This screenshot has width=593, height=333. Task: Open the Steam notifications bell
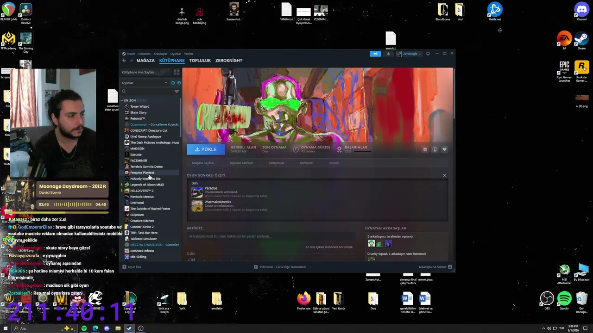(388, 54)
